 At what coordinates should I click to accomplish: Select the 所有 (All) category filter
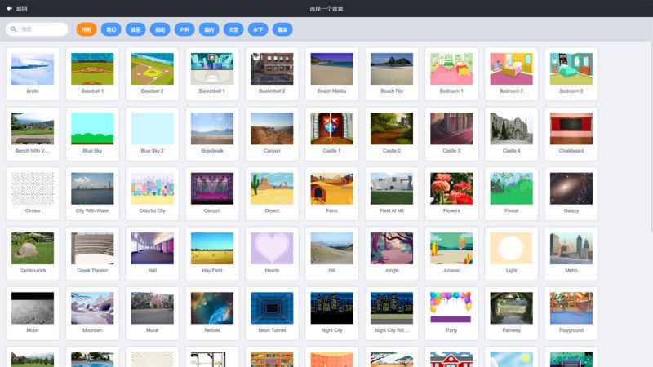pos(87,29)
